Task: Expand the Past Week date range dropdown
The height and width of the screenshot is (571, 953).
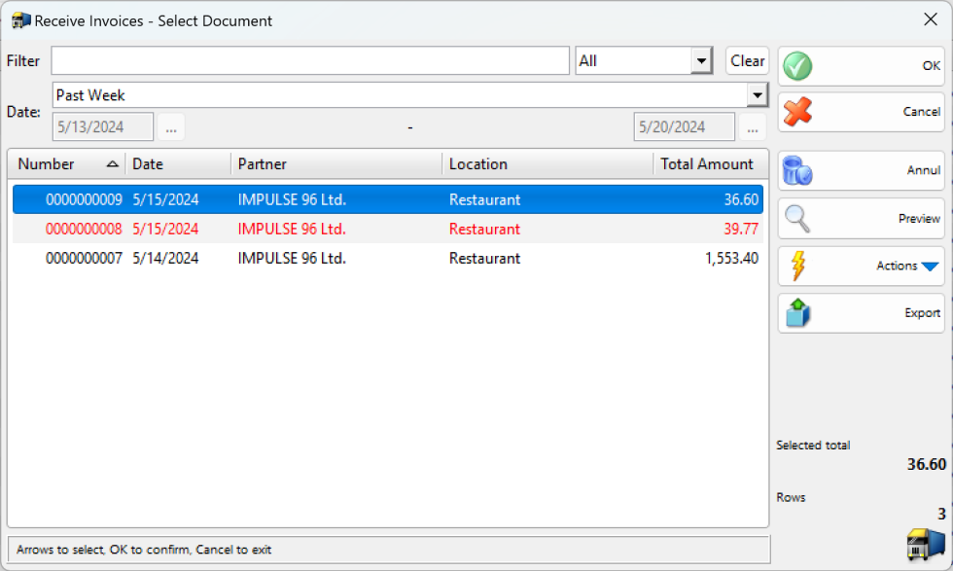Action: (758, 95)
